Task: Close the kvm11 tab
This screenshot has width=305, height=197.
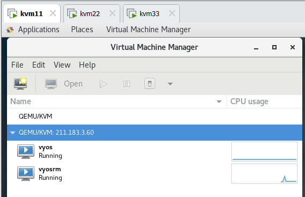Action: [53, 13]
